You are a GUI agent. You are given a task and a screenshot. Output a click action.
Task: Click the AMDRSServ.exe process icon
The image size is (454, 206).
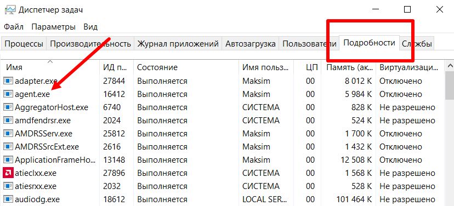point(8,134)
